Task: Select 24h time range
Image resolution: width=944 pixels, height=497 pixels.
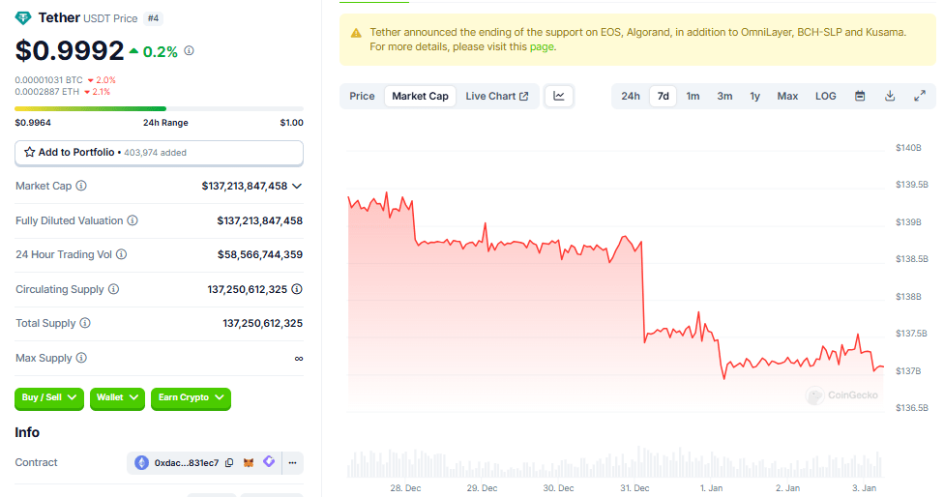Action: coord(631,97)
